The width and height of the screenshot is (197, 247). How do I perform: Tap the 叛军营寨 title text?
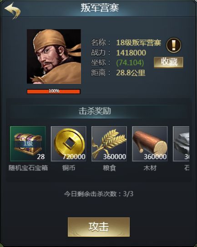click(x=100, y=8)
